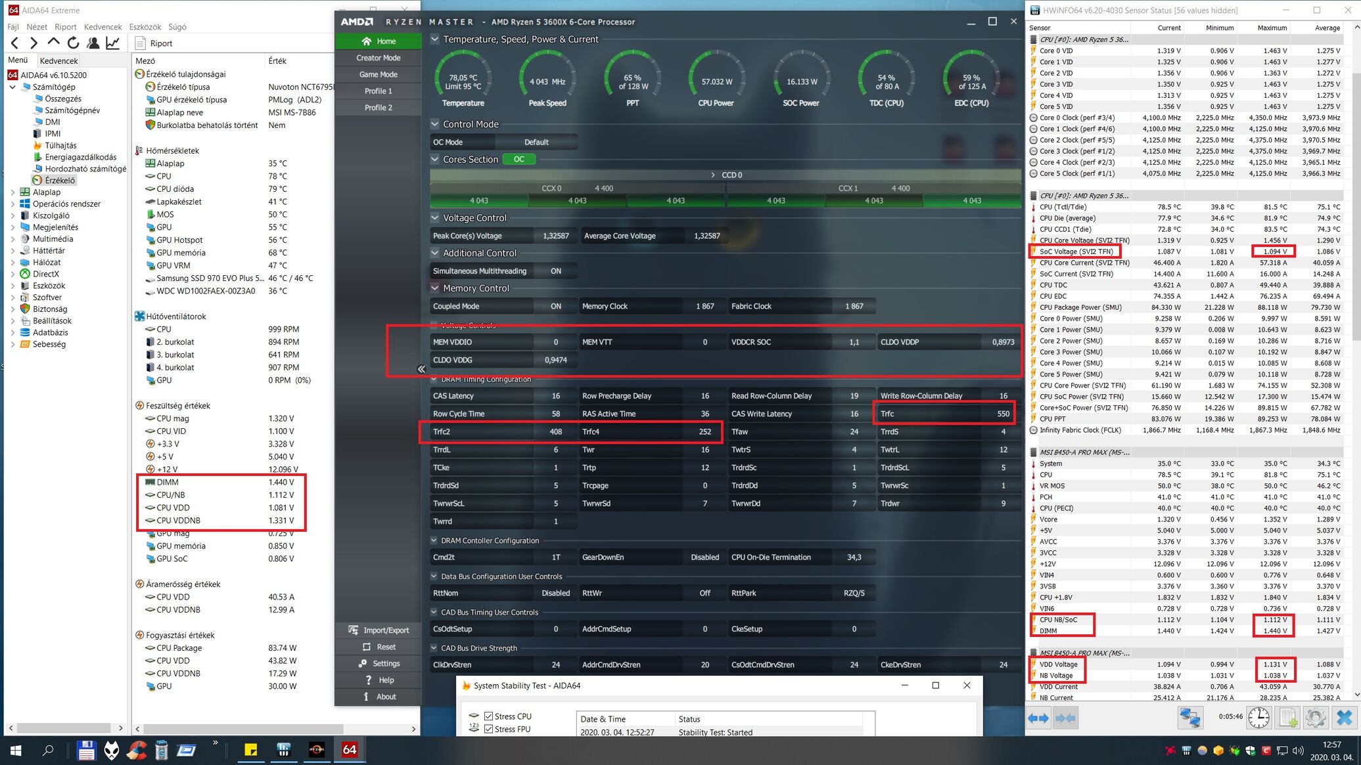Switch to Profile 2 in Ryzen Master
This screenshot has height=765, width=1361.
pos(378,107)
